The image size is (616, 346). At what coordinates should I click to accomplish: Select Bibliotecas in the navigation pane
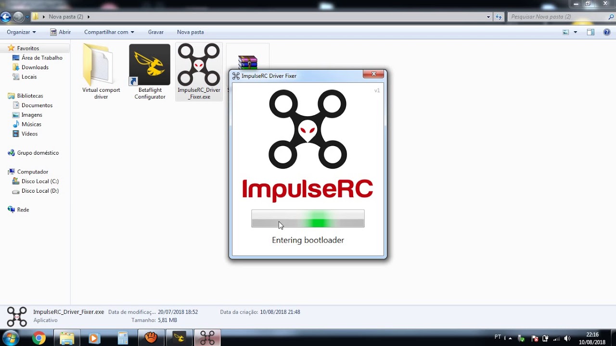click(x=30, y=96)
